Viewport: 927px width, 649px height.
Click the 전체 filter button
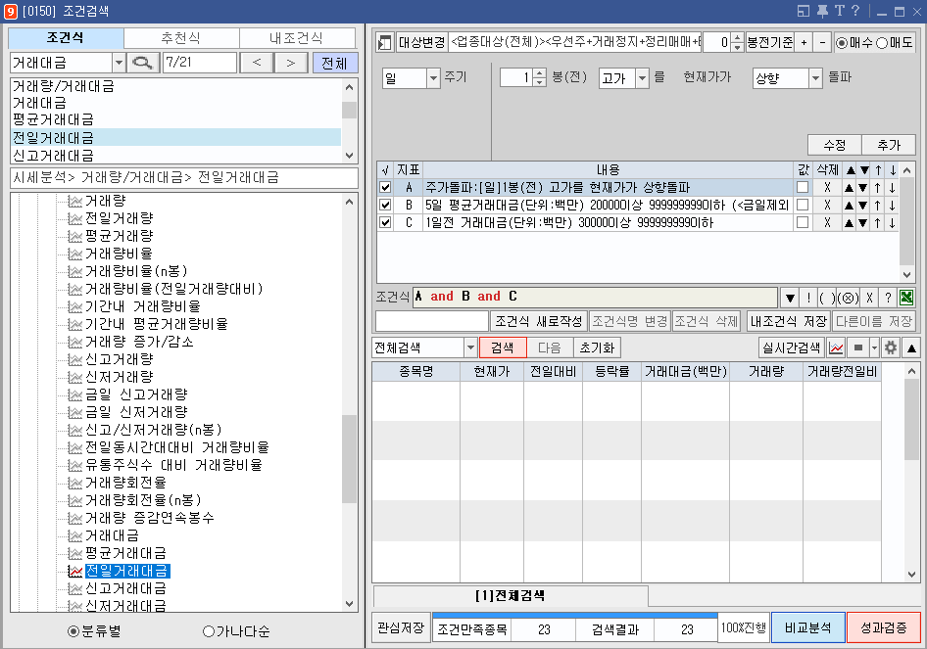click(x=334, y=63)
